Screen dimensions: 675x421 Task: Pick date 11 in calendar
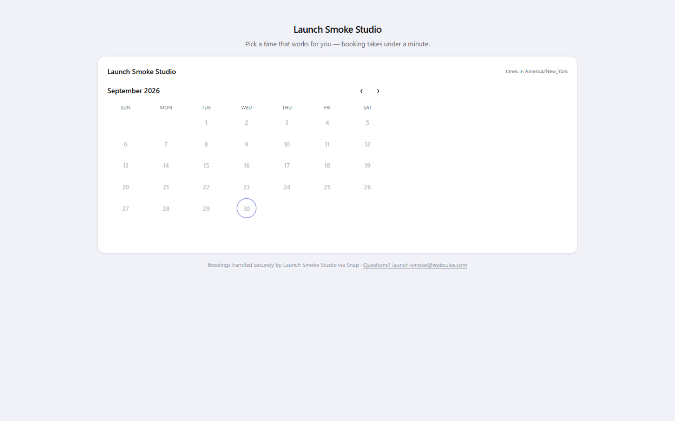[x=327, y=144]
